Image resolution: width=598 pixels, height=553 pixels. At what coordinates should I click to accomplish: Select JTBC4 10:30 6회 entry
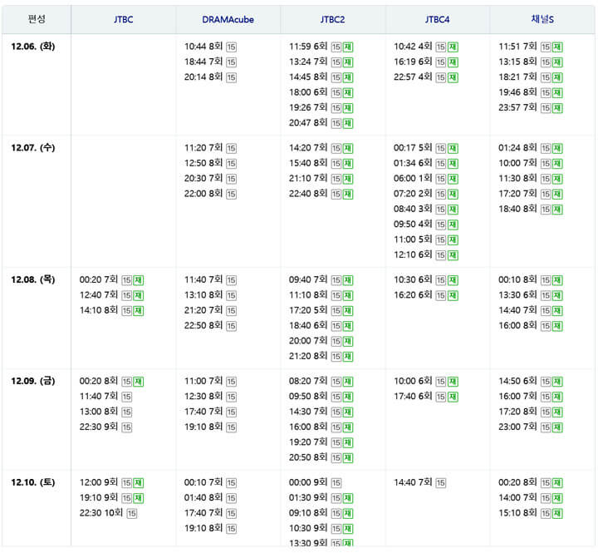pos(413,279)
